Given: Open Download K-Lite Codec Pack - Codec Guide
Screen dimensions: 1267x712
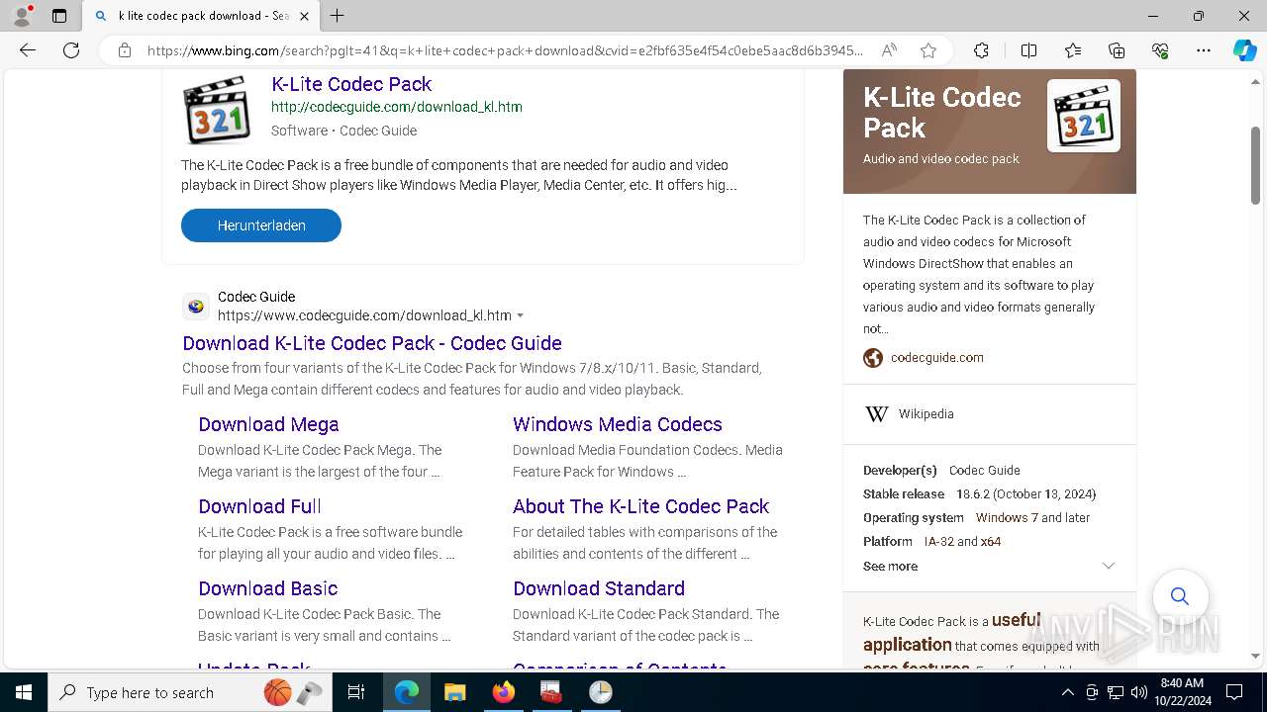Looking at the screenshot, I should coord(372,343).
